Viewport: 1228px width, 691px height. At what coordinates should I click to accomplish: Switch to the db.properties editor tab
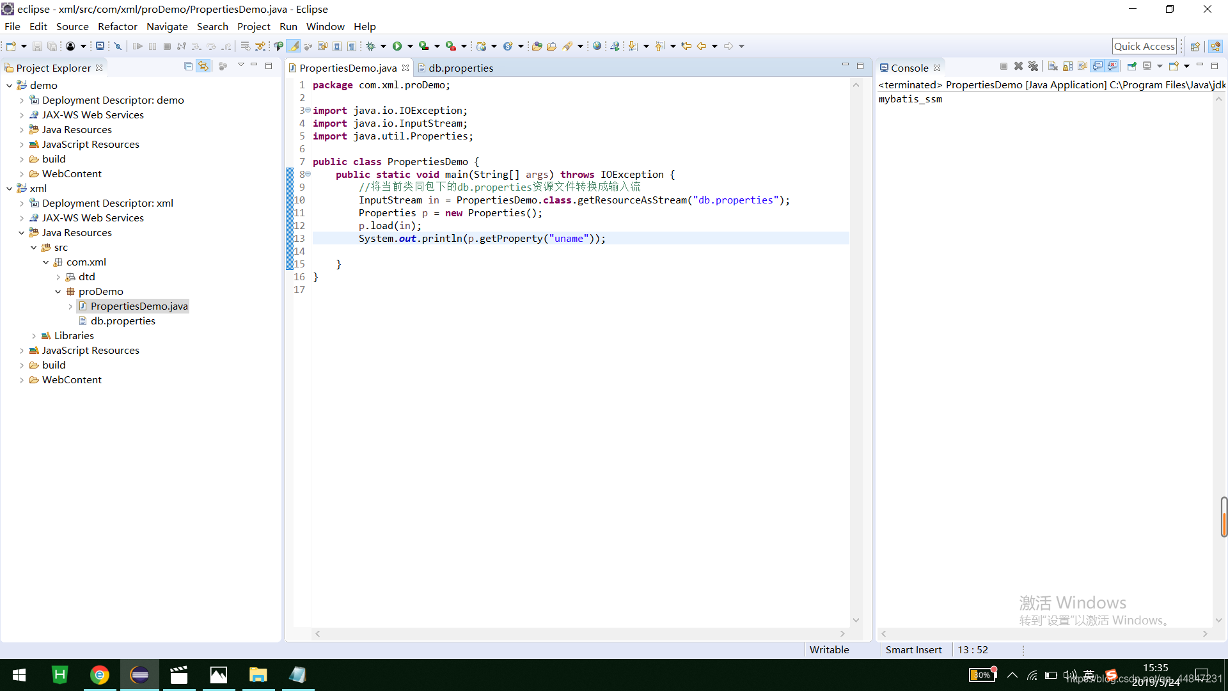460,68
